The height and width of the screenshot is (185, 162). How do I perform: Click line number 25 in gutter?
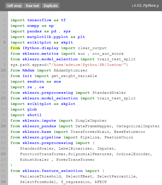point(3,154)
